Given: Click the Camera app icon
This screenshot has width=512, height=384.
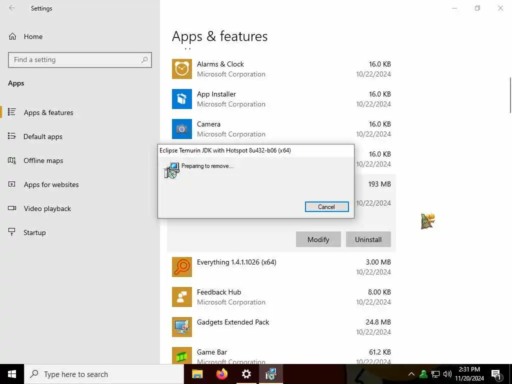Looking at the screenshot, I should [x=182, y=129].
